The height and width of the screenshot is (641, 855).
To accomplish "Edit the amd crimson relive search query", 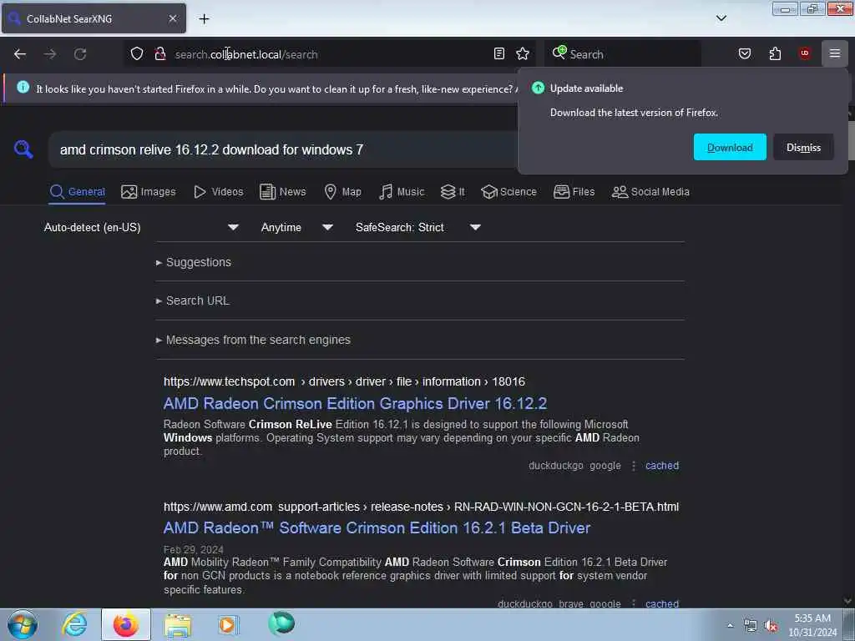I will pos(284,150).
